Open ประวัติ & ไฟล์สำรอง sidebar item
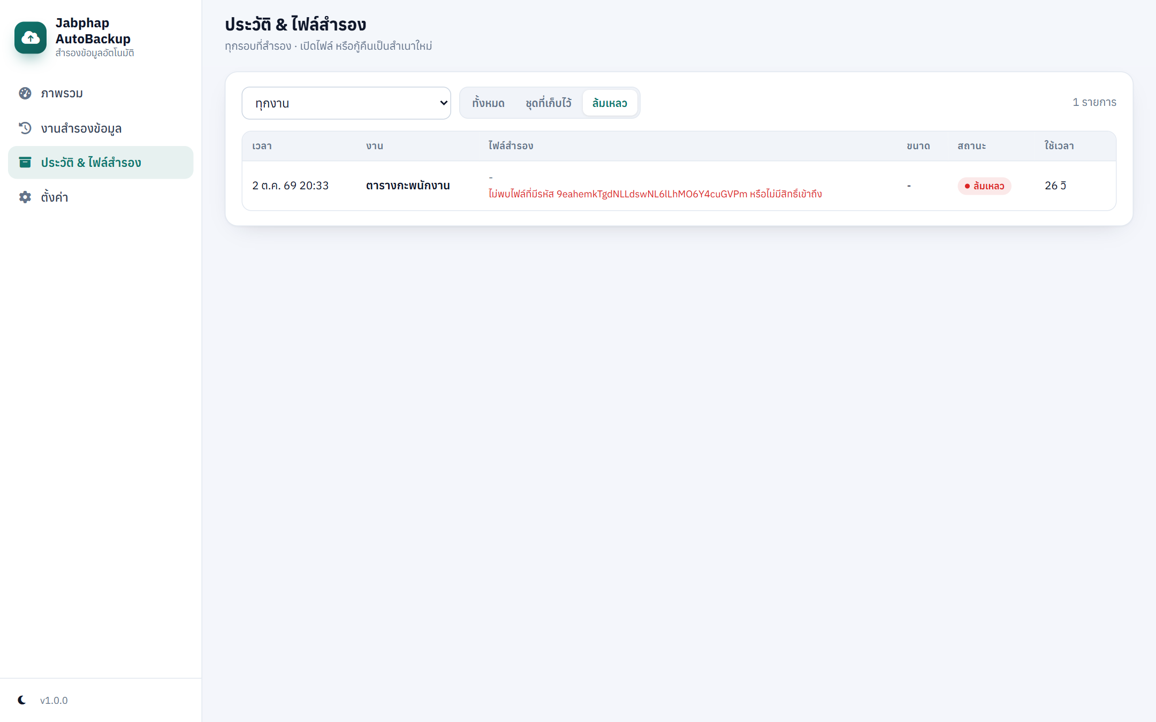 pos(101,163)
